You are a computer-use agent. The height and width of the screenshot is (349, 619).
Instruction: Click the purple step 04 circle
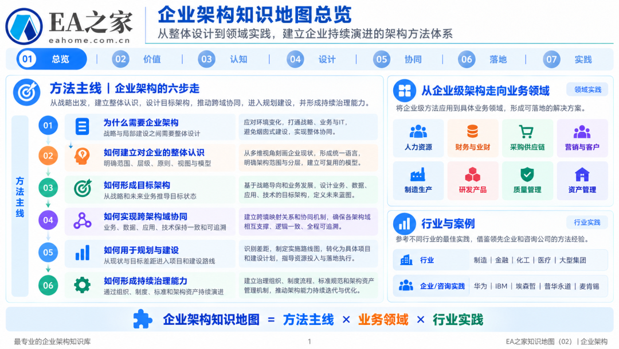pos(48,220)
